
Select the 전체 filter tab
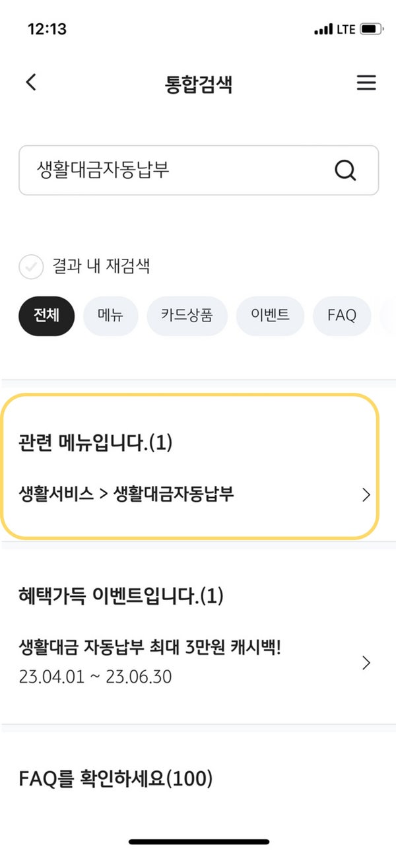pos(46,316)
